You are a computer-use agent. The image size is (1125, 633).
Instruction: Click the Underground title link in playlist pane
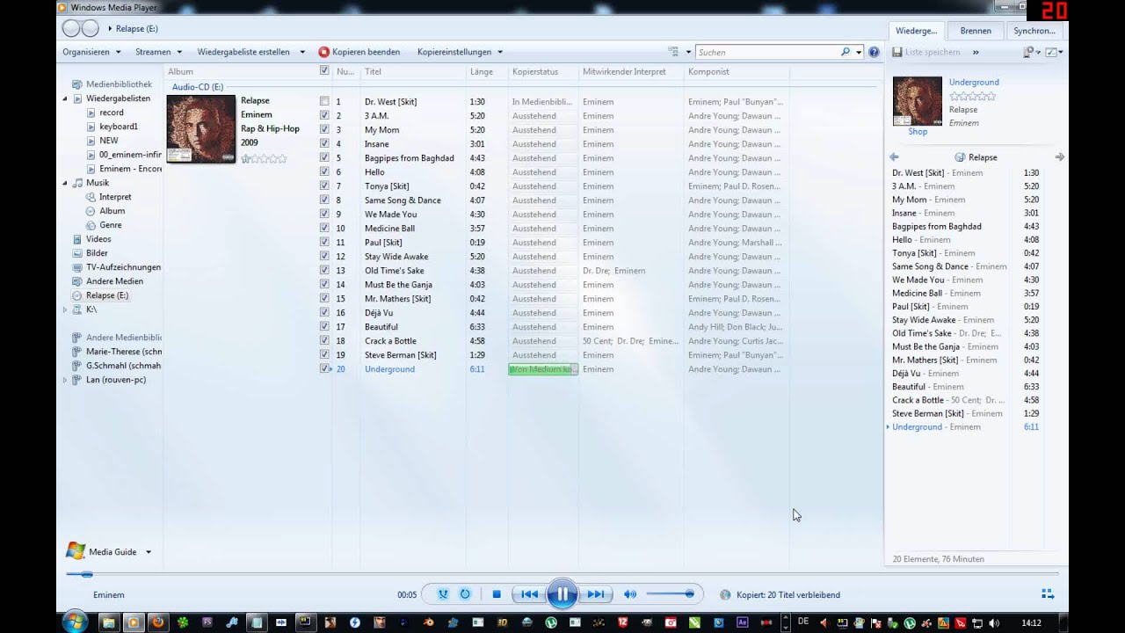[974, 82]
